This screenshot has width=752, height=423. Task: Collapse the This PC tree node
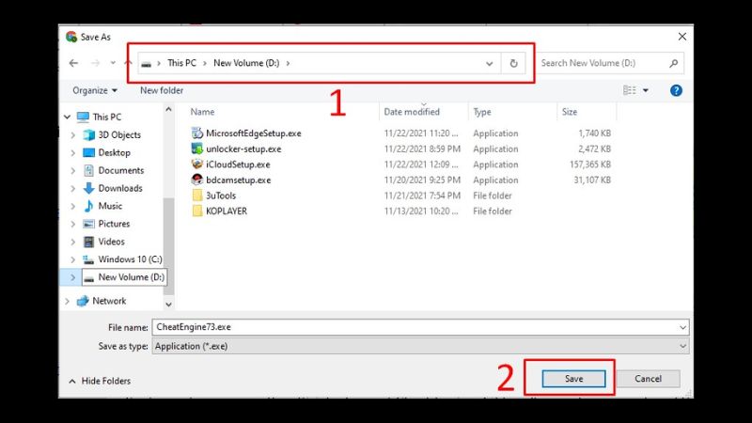(x=67, y=117)
